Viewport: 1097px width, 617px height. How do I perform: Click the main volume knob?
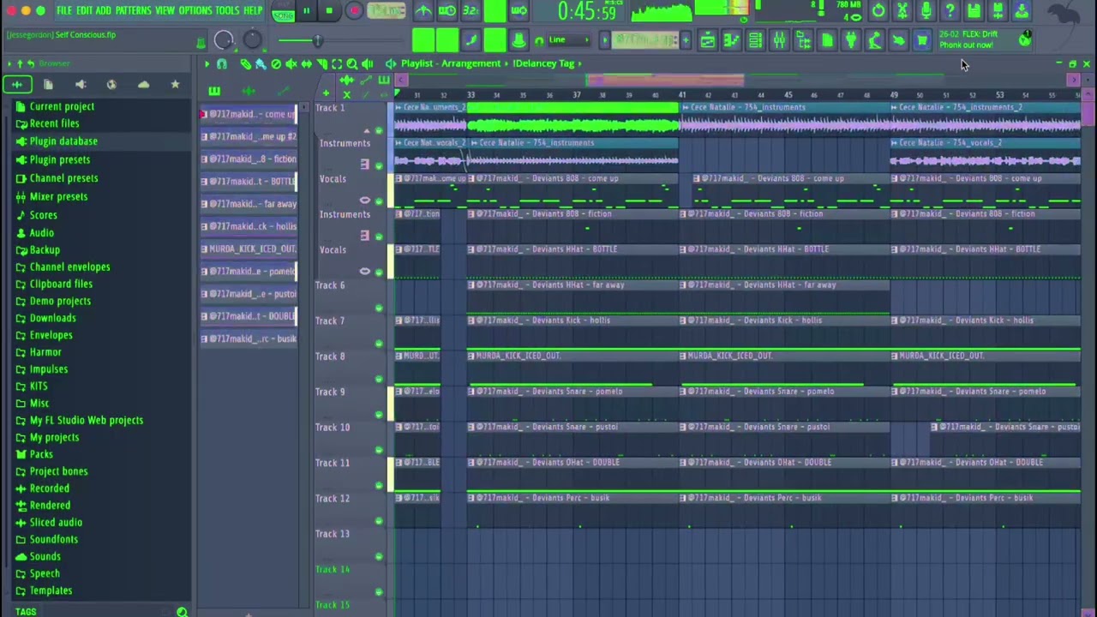click(x=224, y=40)
